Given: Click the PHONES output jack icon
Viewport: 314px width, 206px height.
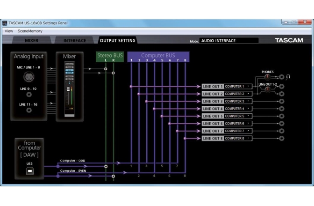Looking at the screenshot, I should click(x=282, y=77).
